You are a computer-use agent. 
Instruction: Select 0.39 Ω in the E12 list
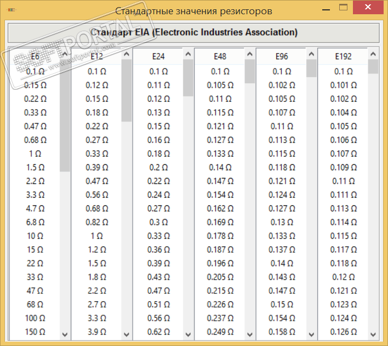(x=97, y=168)
